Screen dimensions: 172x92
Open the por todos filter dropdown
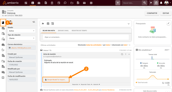108,45
